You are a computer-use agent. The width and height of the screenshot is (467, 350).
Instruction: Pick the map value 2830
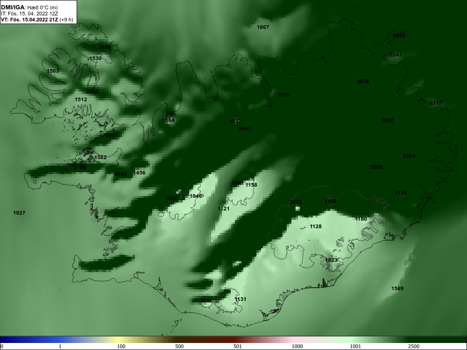[363, 81]
